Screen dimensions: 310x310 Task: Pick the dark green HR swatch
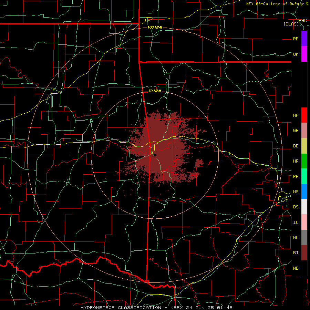[x=304, y=161]
